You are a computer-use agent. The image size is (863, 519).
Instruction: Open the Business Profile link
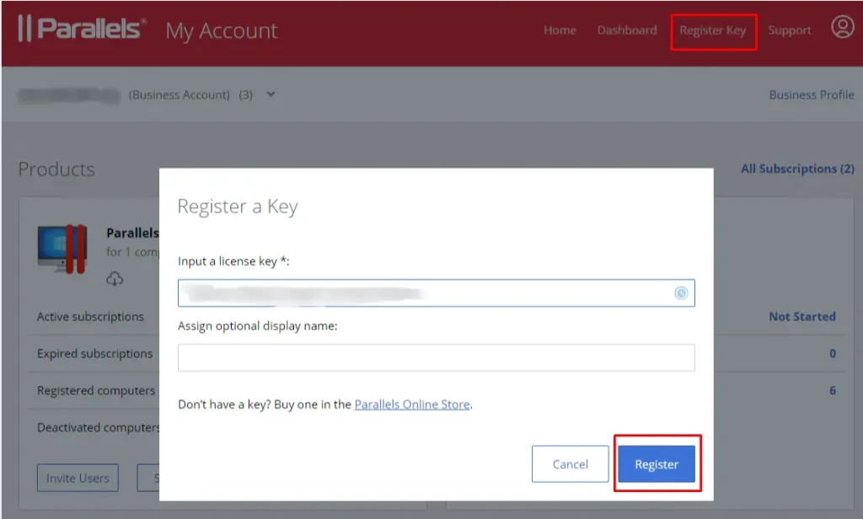[811, 95]
